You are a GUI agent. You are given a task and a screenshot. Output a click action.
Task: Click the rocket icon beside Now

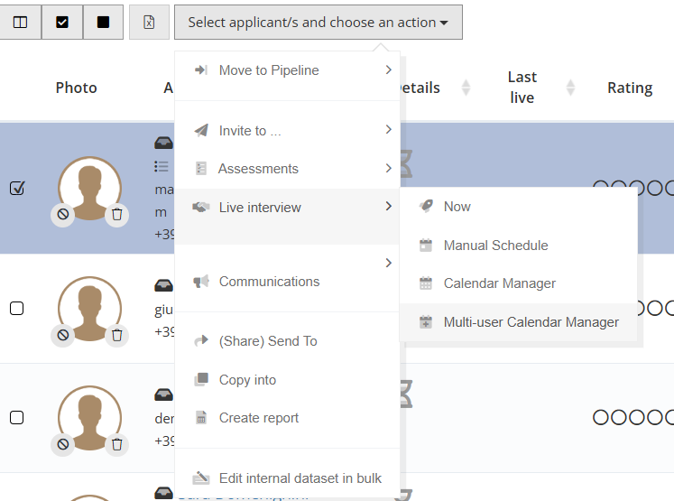[426, 207]
